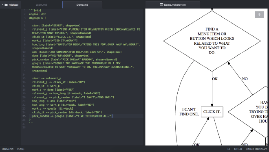Click the 'start -> relevant_p' code line
The height and width of the screenshot is (152, 269).
tap(46, 78)
